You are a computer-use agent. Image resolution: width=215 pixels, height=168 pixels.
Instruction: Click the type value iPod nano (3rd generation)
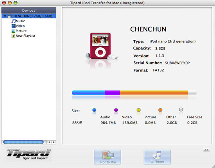point(173,41)
